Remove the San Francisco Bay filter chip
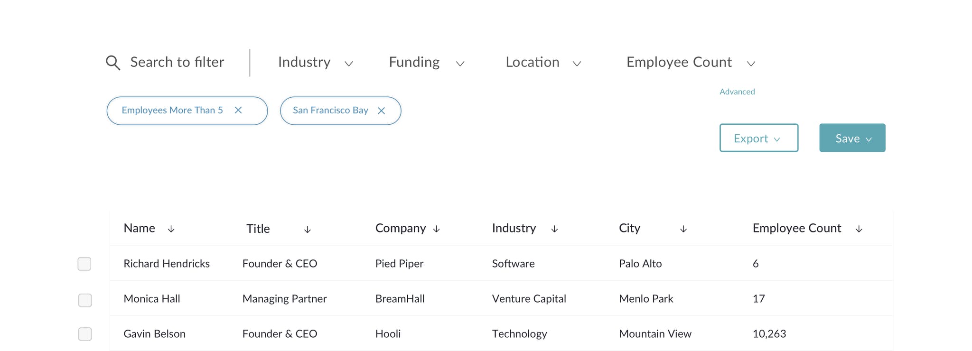Image resolution: width=972 pixels, height=351 pixels. pyautogui.click(x=381, y=111)
